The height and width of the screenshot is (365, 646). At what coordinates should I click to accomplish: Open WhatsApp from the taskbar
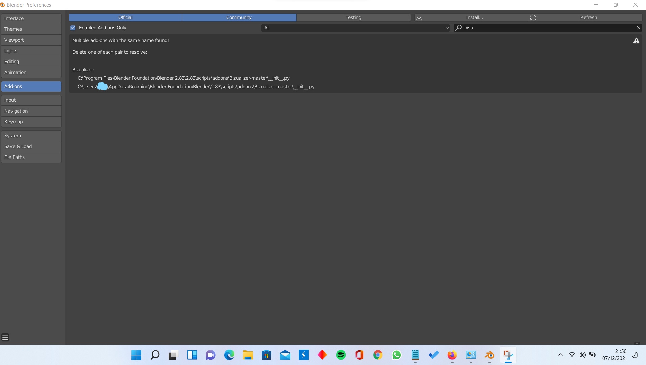[396, 355]
